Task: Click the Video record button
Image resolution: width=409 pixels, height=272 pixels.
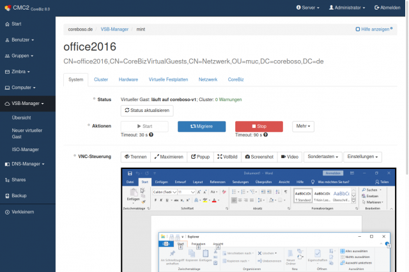Action: (x=289, y=157)
